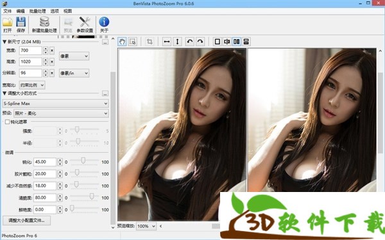Click the preview horizontal scroll left arrow
This screenshot has width=385, height=240.
tap(161, 226)
